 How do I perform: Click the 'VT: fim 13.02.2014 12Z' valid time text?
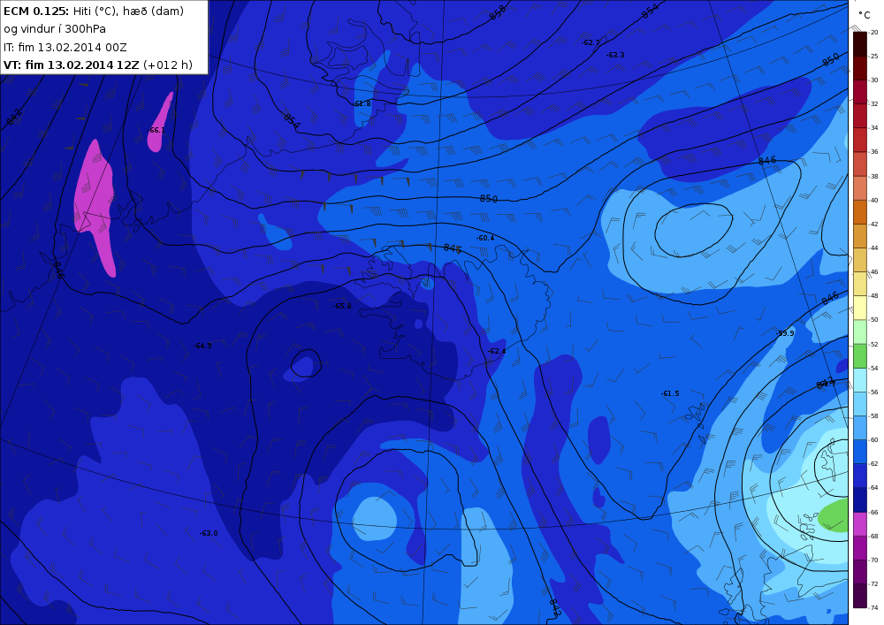(x=71, y=65)
